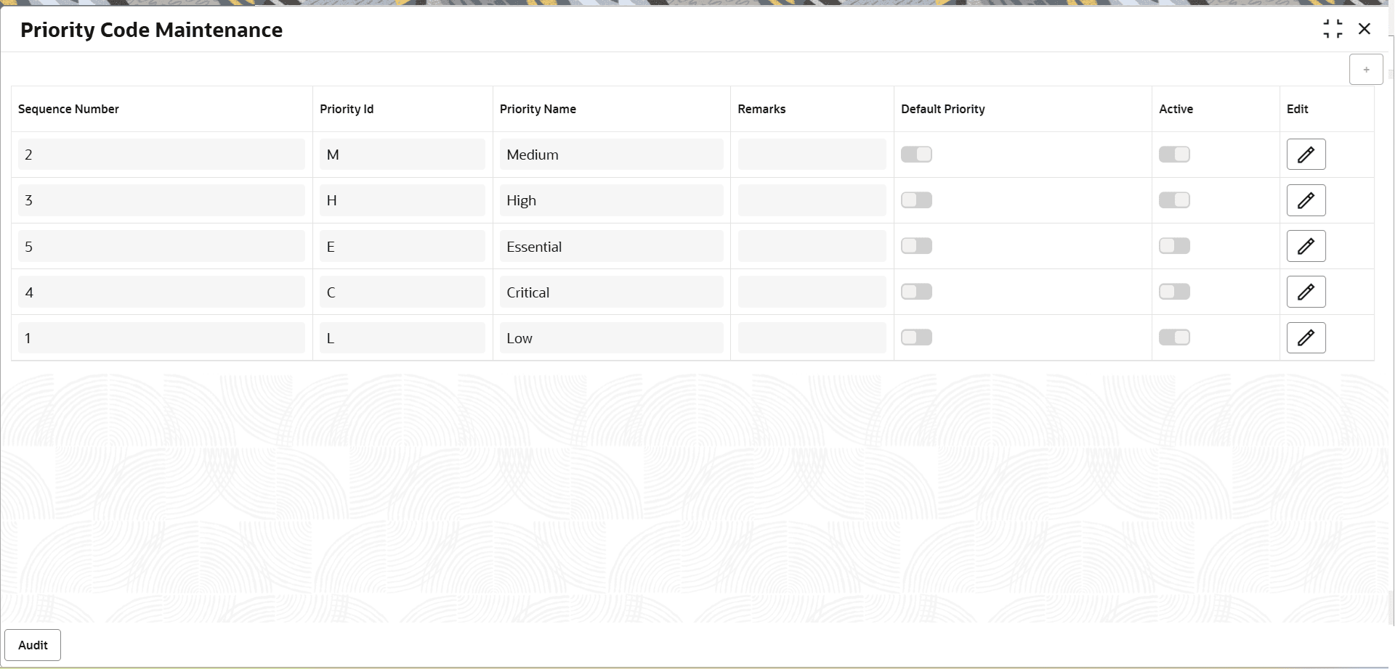Toggle Default Priority for the Low row
Viewport: 1395px width, 669px height.
[x=916, y=337]
